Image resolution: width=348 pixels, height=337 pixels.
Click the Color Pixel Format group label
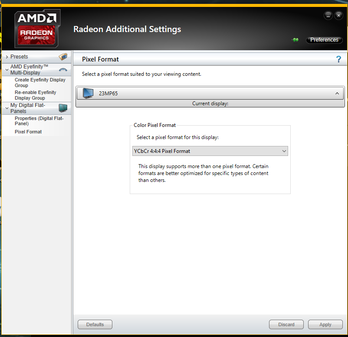[154, 125]
